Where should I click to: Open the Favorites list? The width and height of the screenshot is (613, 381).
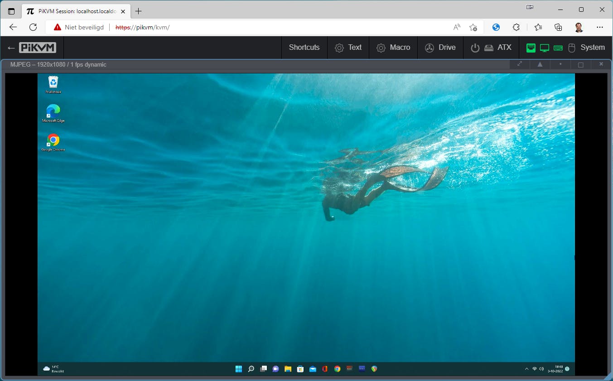point(538,27)
